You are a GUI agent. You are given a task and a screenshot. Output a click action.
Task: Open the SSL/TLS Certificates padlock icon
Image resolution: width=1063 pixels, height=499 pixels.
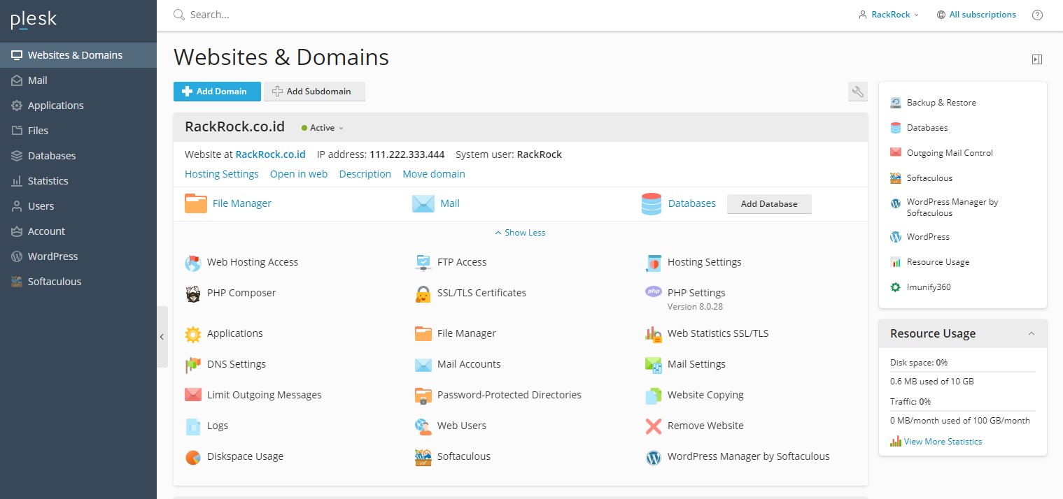(x=423, y=294)
